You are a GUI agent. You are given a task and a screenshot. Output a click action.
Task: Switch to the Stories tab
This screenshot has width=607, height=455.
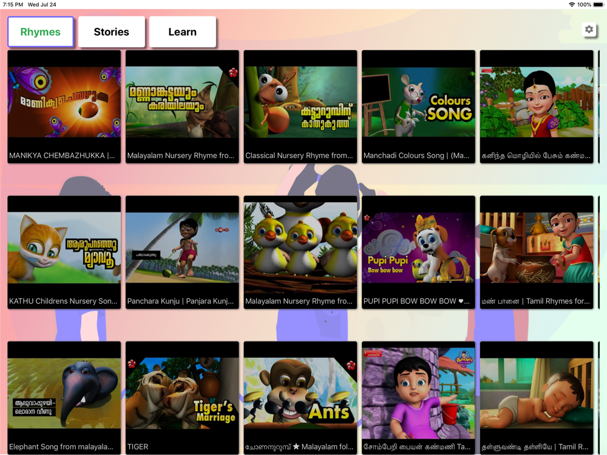click(x=112, y=32)
